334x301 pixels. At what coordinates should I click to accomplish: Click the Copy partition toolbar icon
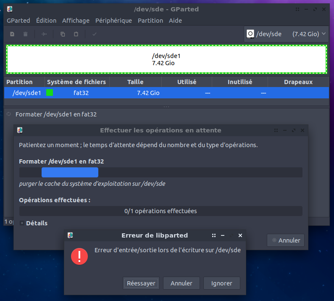(63, 34)
